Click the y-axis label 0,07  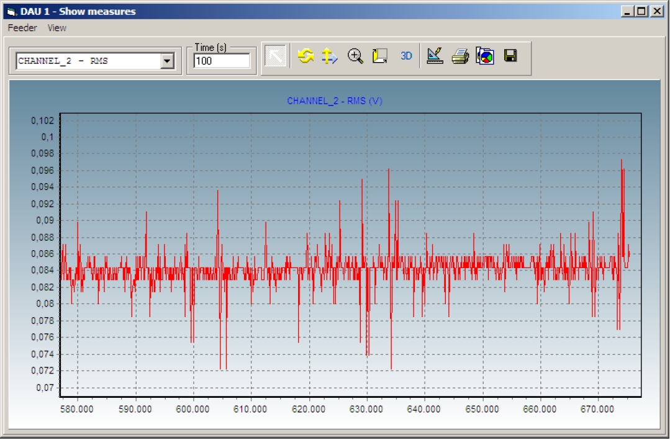(x=45, y=388)
